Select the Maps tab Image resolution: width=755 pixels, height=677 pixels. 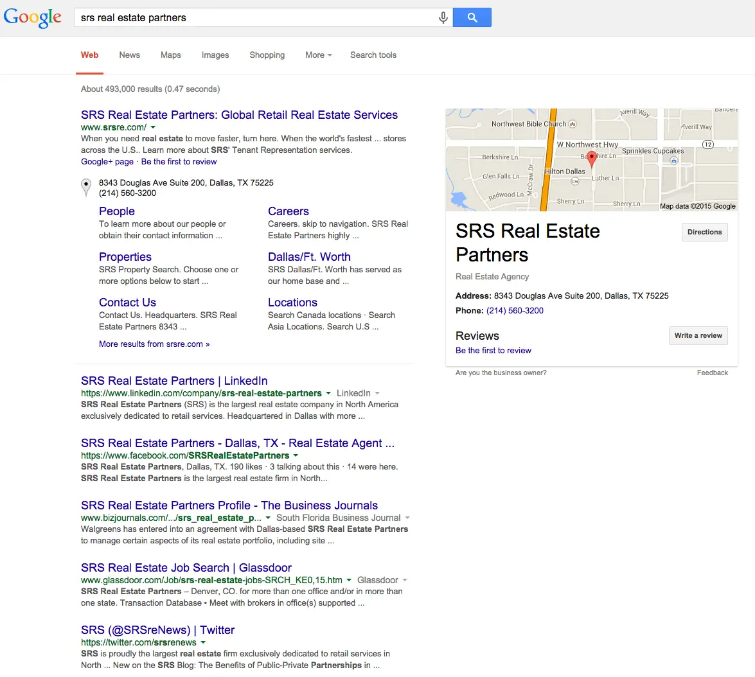(x=170, y=55)
